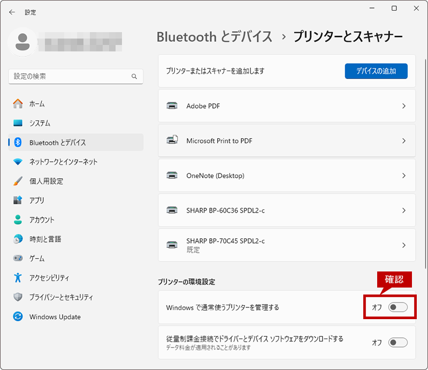
Task: Click the Windows Update icon in the sidebar
Action: click(x=18, y=316)
